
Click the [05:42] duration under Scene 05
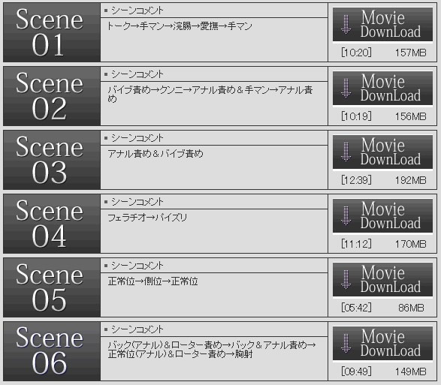356,308
